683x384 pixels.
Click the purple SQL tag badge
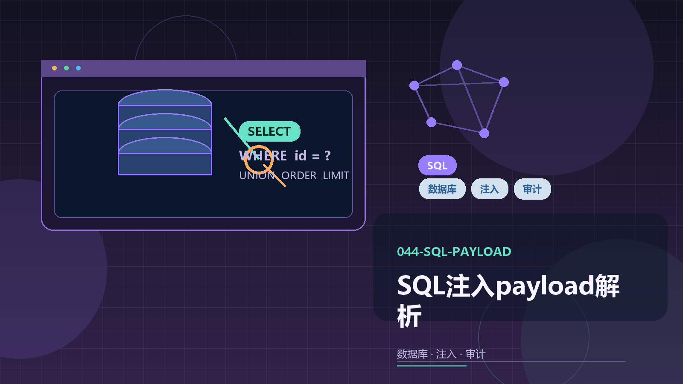point(437,166)
